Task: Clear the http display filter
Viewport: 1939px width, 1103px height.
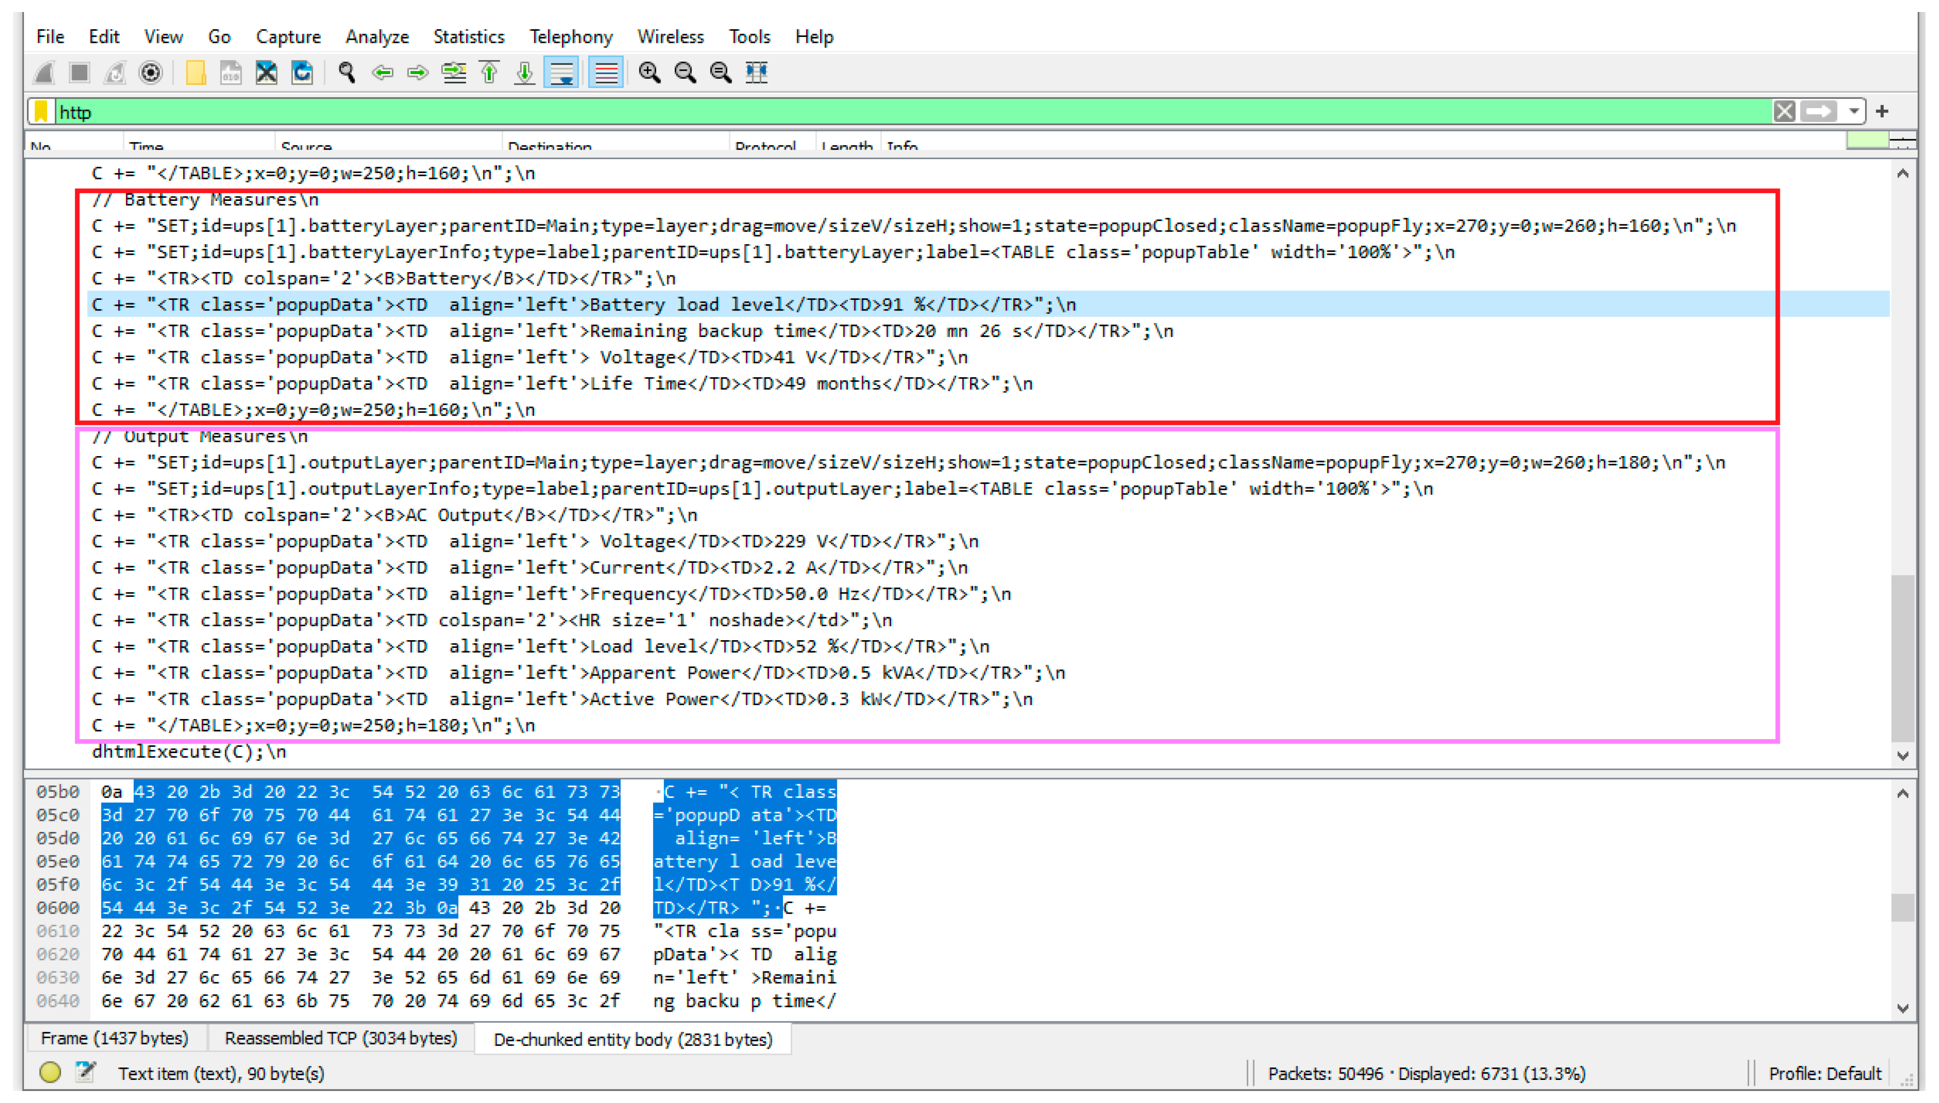Action: click(1784, 112)
